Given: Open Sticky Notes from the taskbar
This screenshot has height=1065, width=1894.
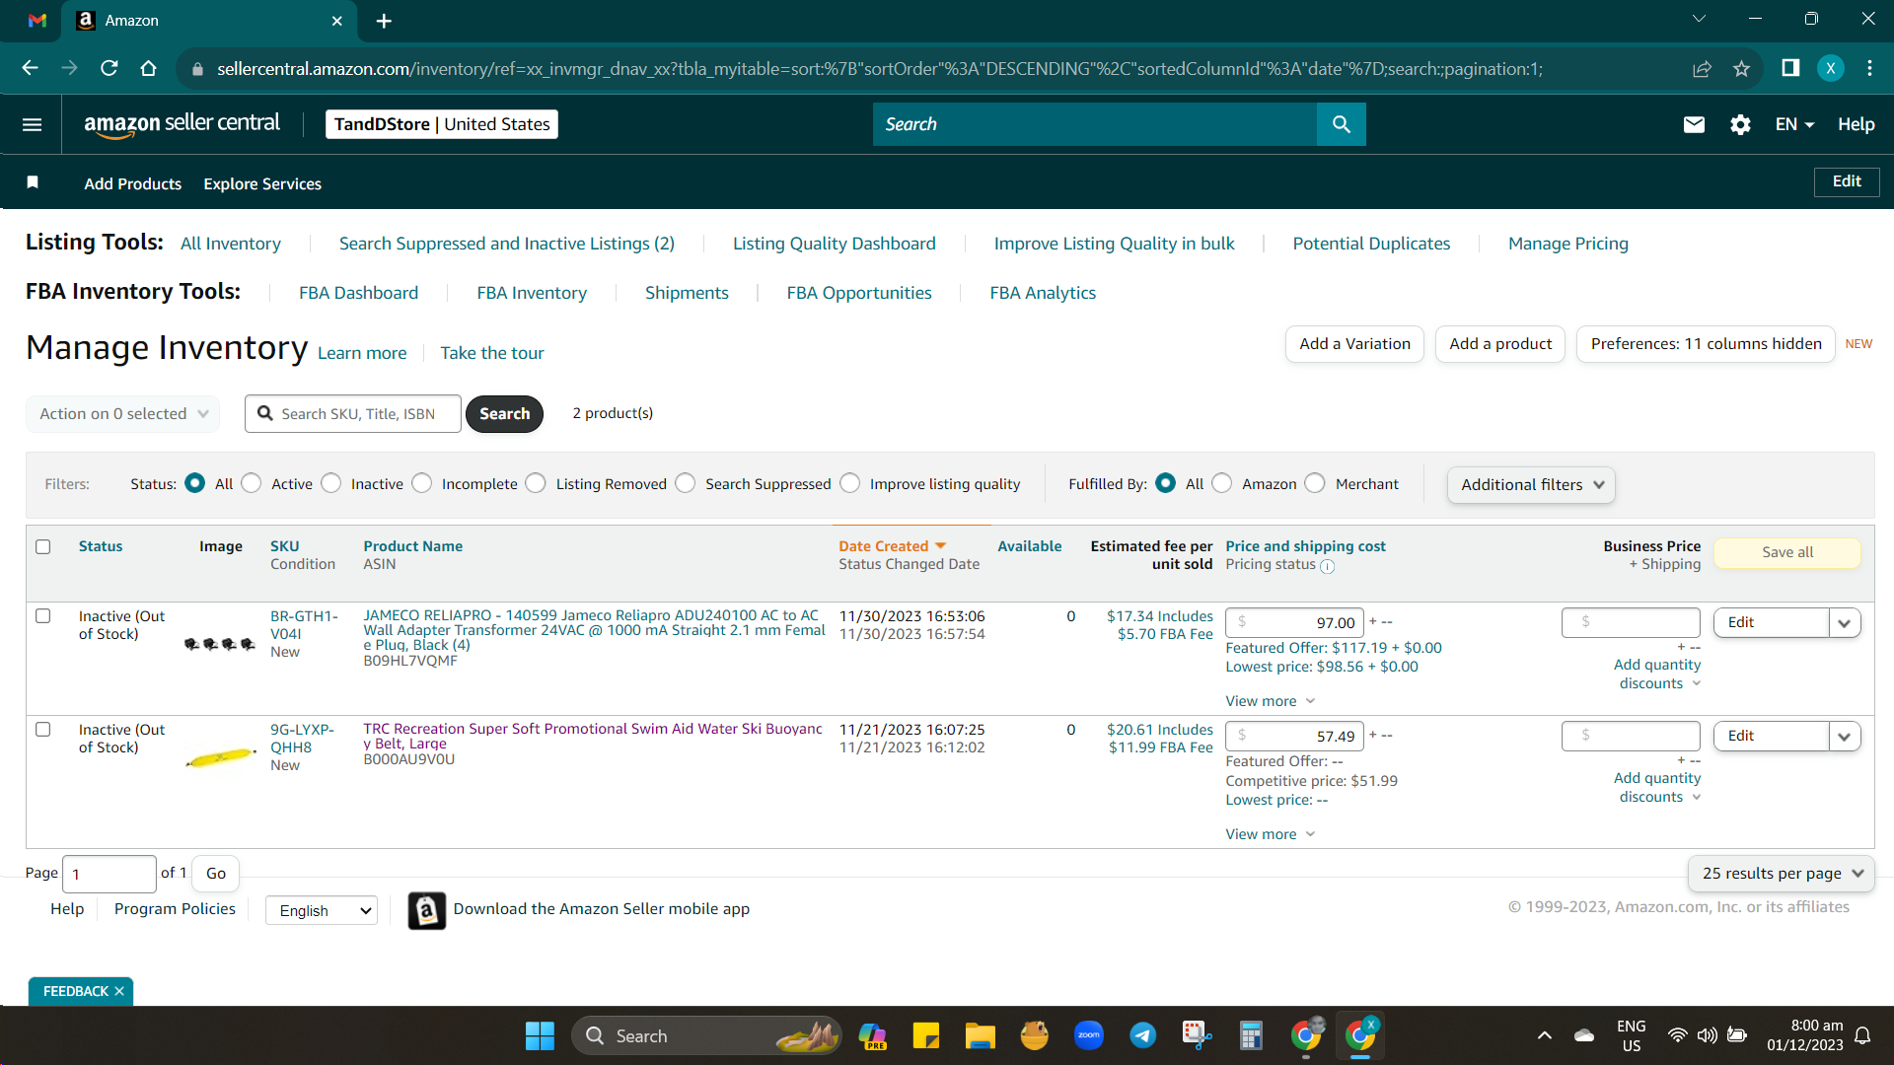Looking at the screenshot, I should click(x=925, y=1035).
